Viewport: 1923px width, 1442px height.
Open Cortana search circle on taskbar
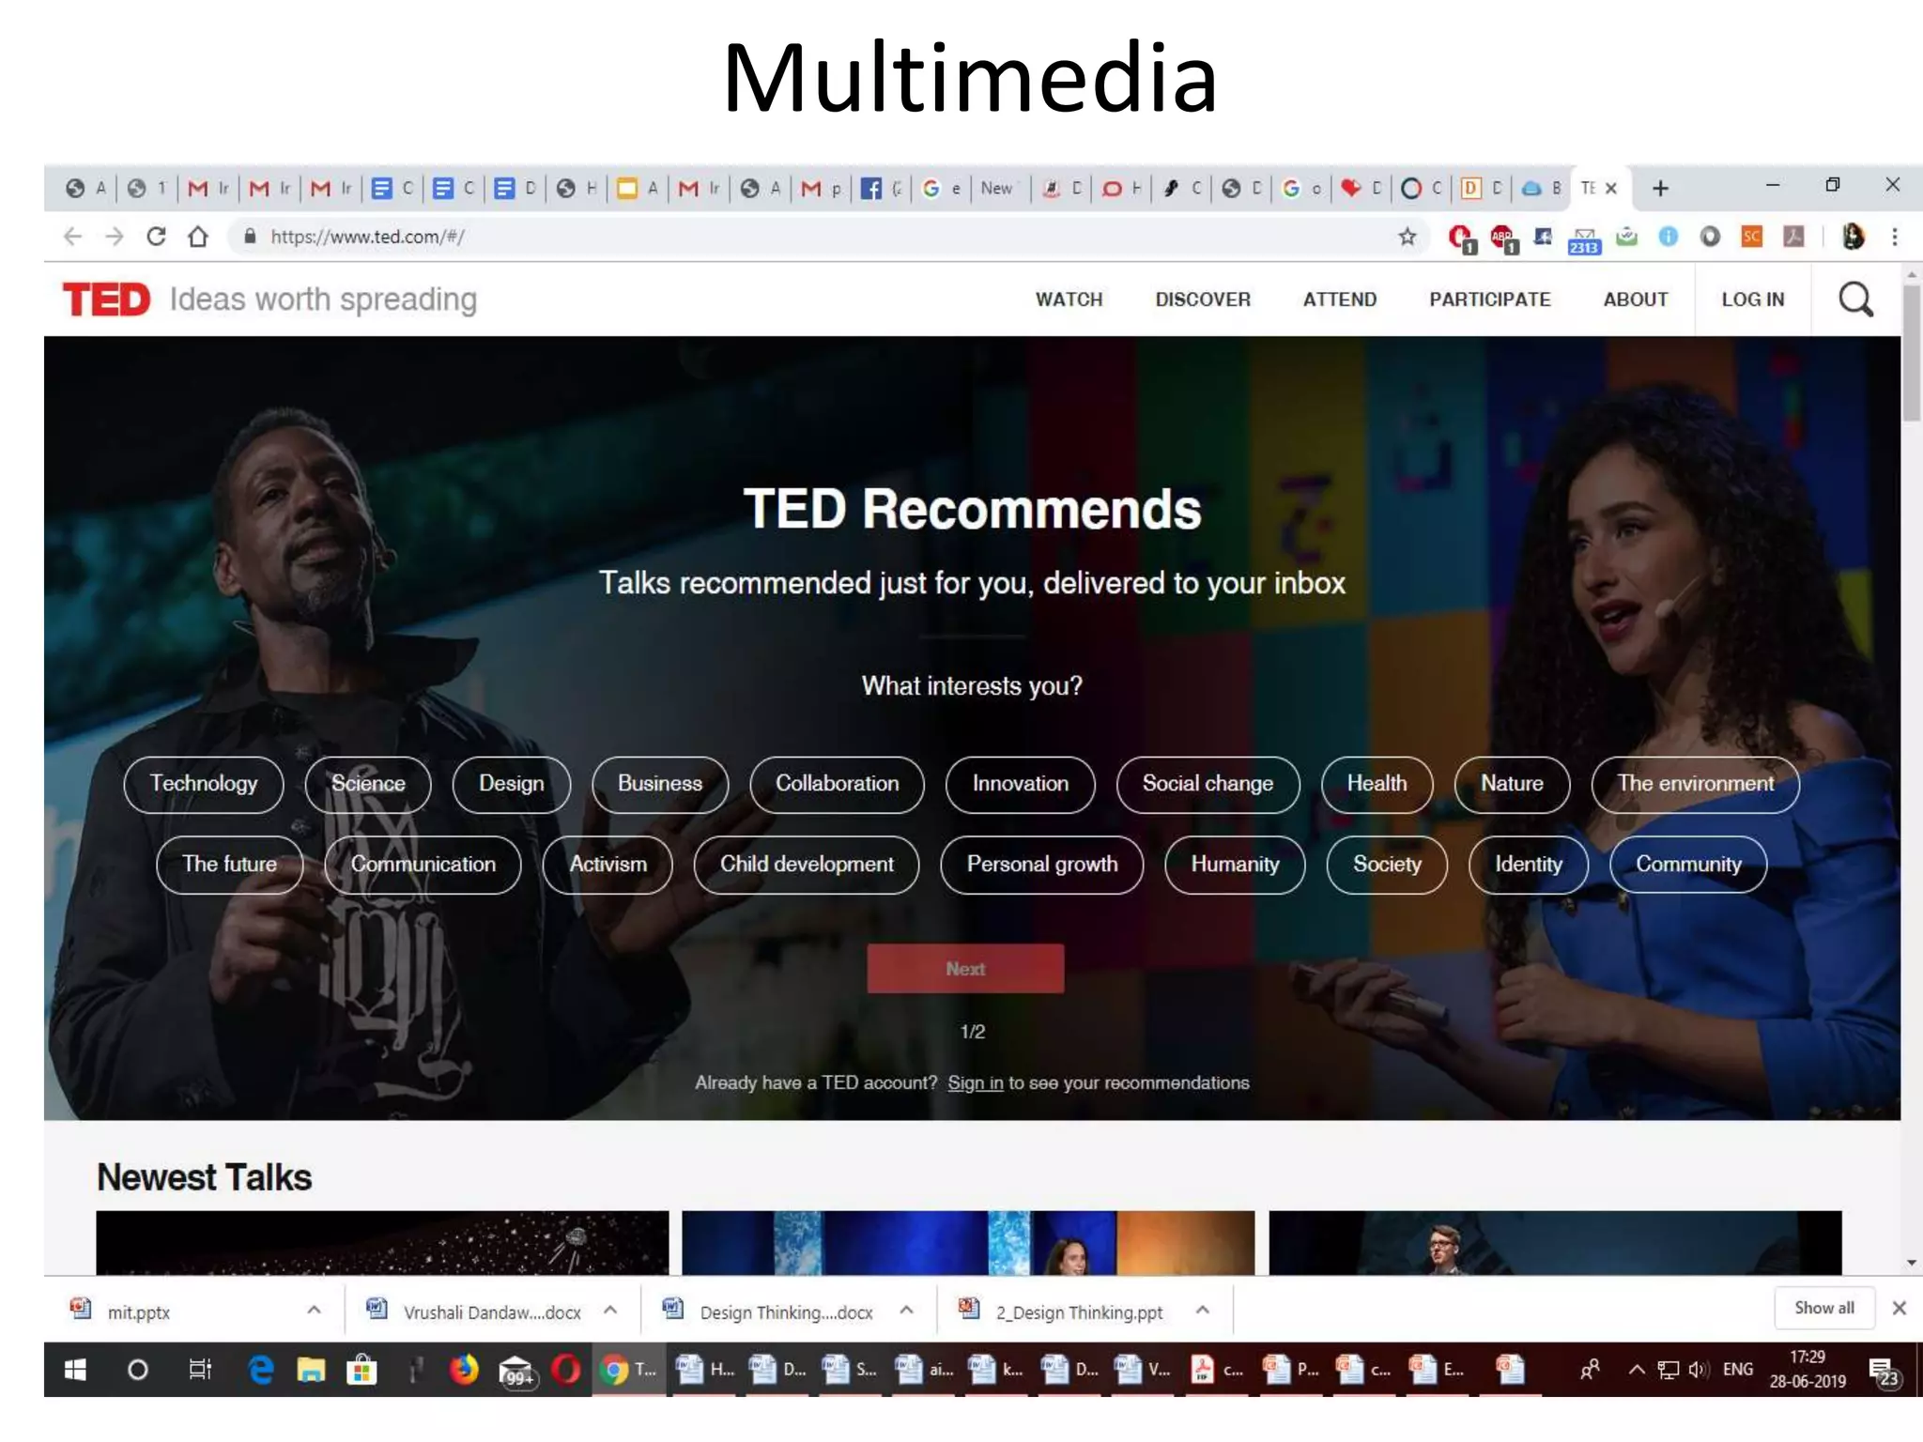click(x=137, y=1370)
